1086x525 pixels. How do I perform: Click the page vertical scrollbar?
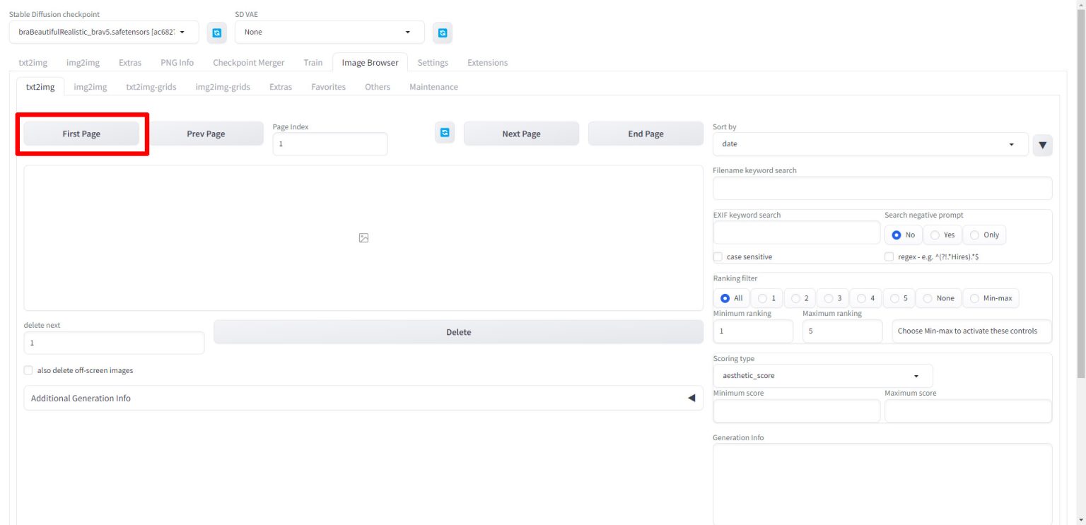click(x=1080, y=212)
